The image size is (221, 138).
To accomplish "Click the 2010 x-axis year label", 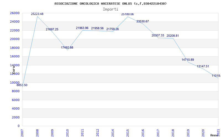I will (x=67, y=133).
